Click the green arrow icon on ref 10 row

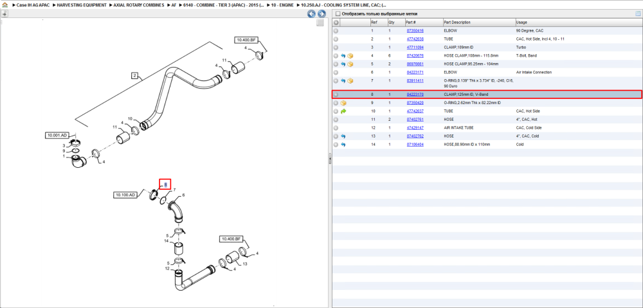pos(343,111)
